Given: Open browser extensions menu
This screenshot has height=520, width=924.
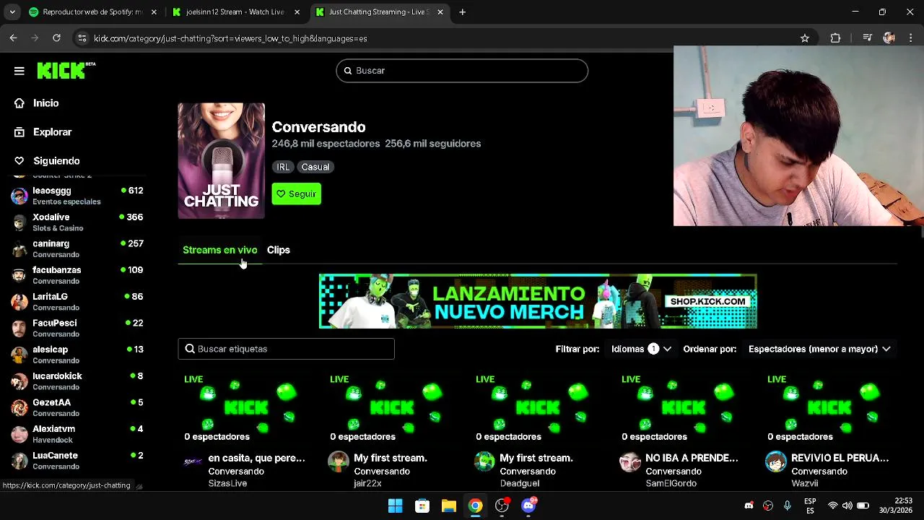Looking at the screenshot, I should pos(835,38).
